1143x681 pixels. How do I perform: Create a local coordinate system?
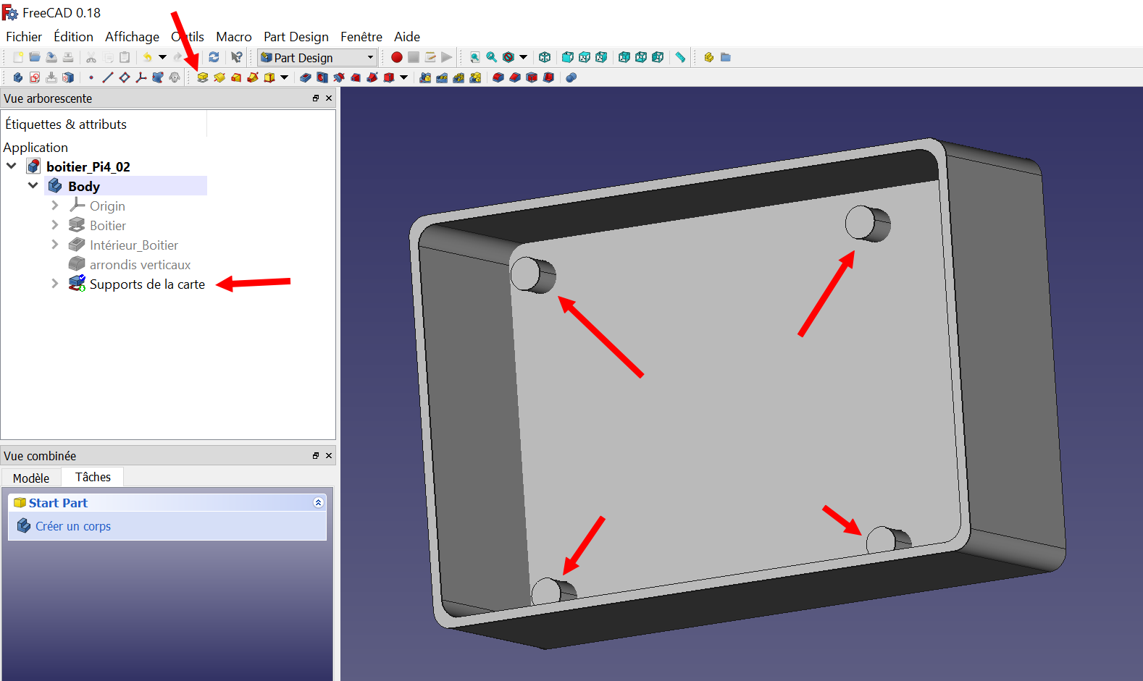click(141, 77)
